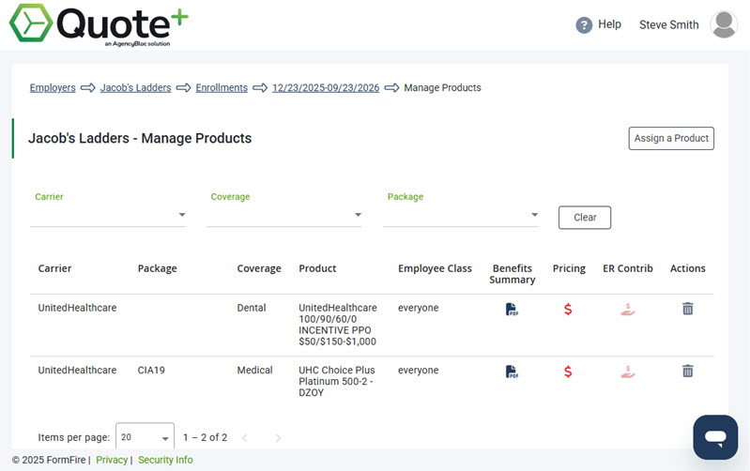Screen dimensions: 750x471
Task: Click the Benefits Summary column header
Action: tap(512, 274)
